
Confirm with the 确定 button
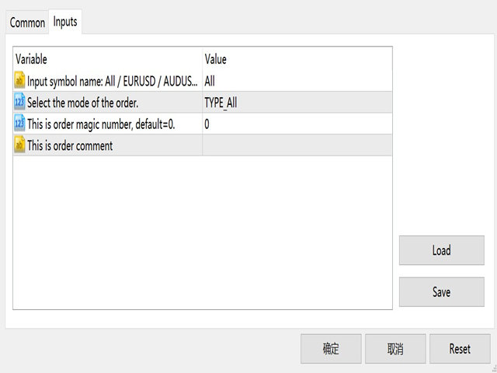click(x=331, y=349)
